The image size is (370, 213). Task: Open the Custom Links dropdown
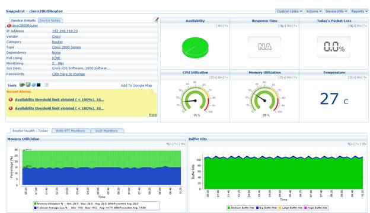289,11
